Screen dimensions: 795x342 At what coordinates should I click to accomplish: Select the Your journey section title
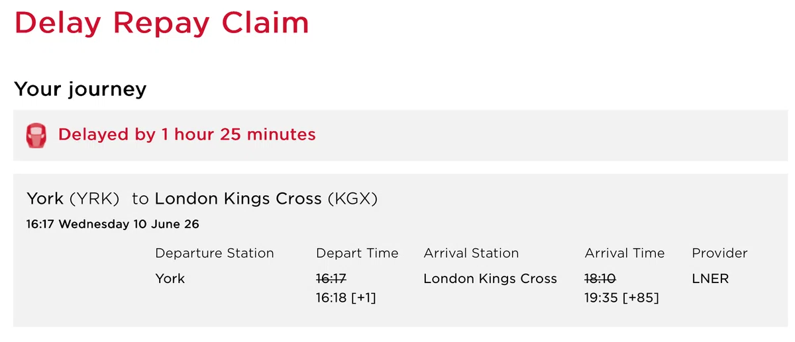(80, 89)
